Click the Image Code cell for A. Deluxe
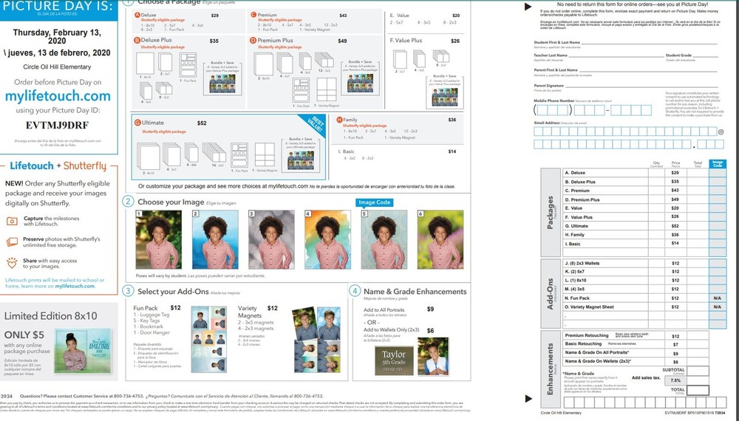The width and height of the screenshot is (739, 421). point(718,172)
